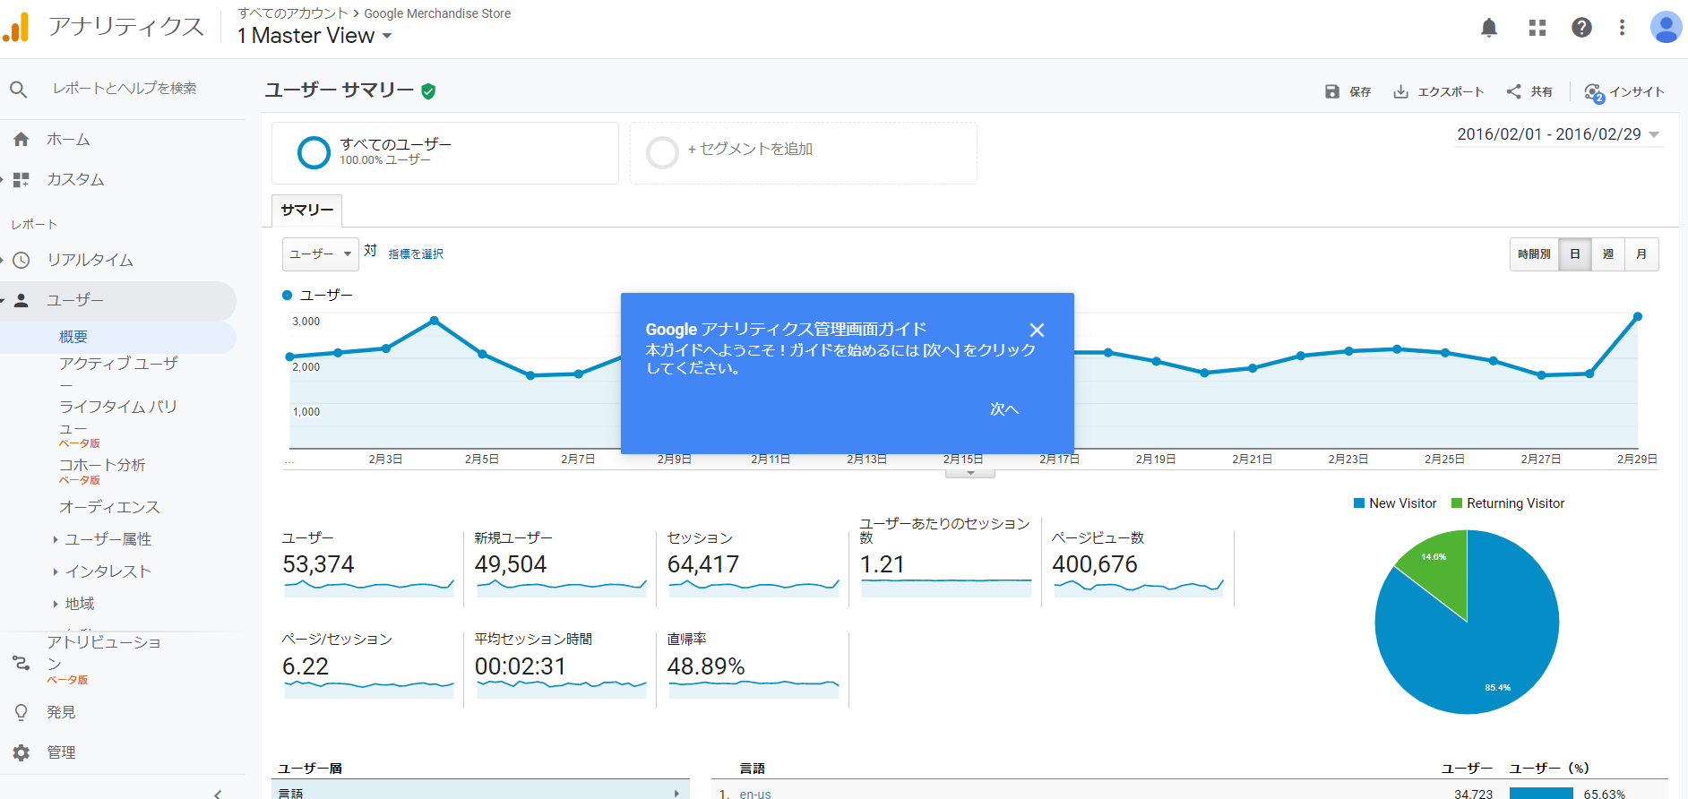Open the インサイト insights icon

click(x=1594, y=92)
